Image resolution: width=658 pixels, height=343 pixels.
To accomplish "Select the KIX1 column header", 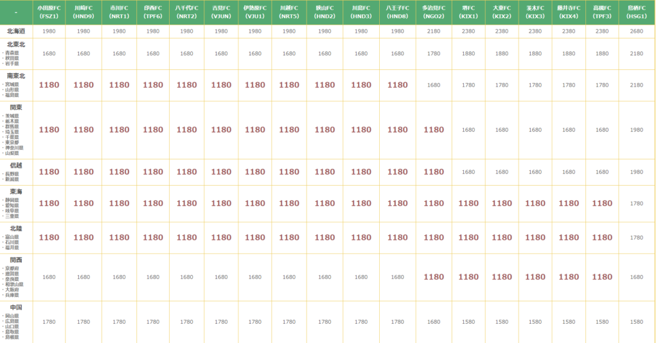I will point(468,12).
